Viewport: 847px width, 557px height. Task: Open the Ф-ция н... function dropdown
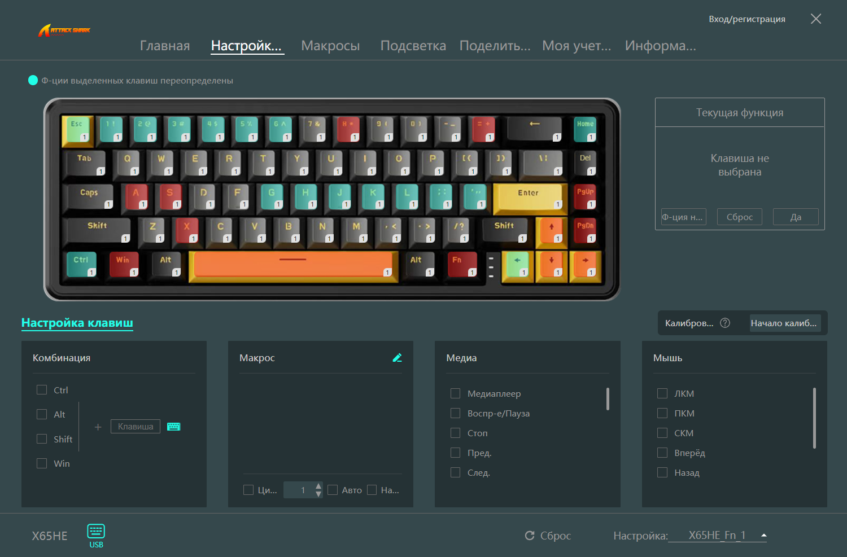(x=683, y=217)
